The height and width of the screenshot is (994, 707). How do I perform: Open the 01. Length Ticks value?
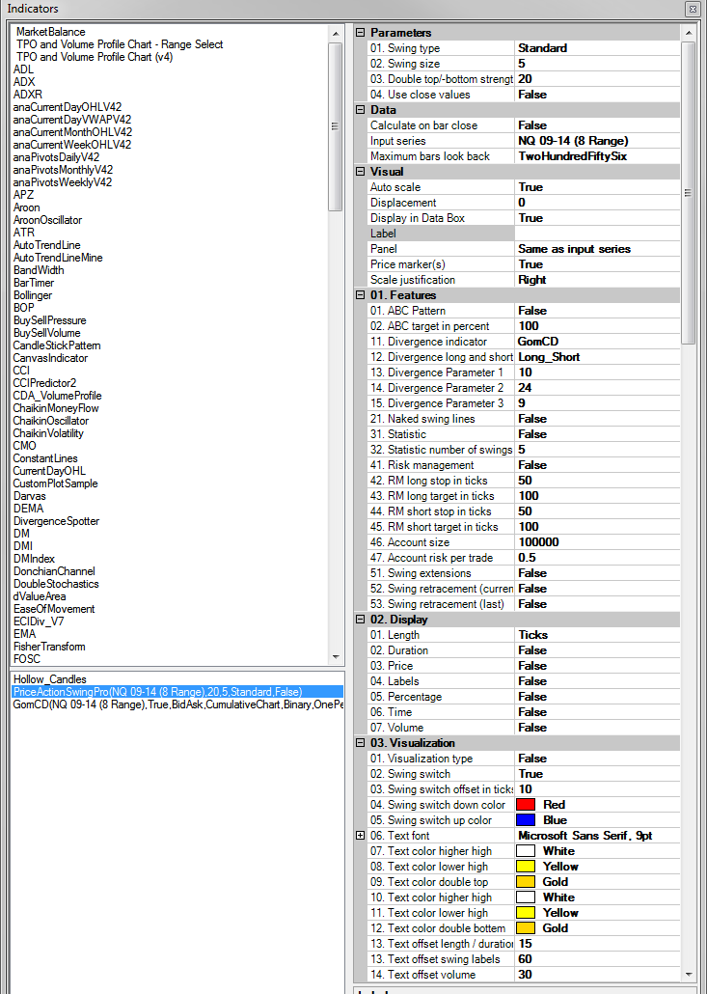(597, 635)
